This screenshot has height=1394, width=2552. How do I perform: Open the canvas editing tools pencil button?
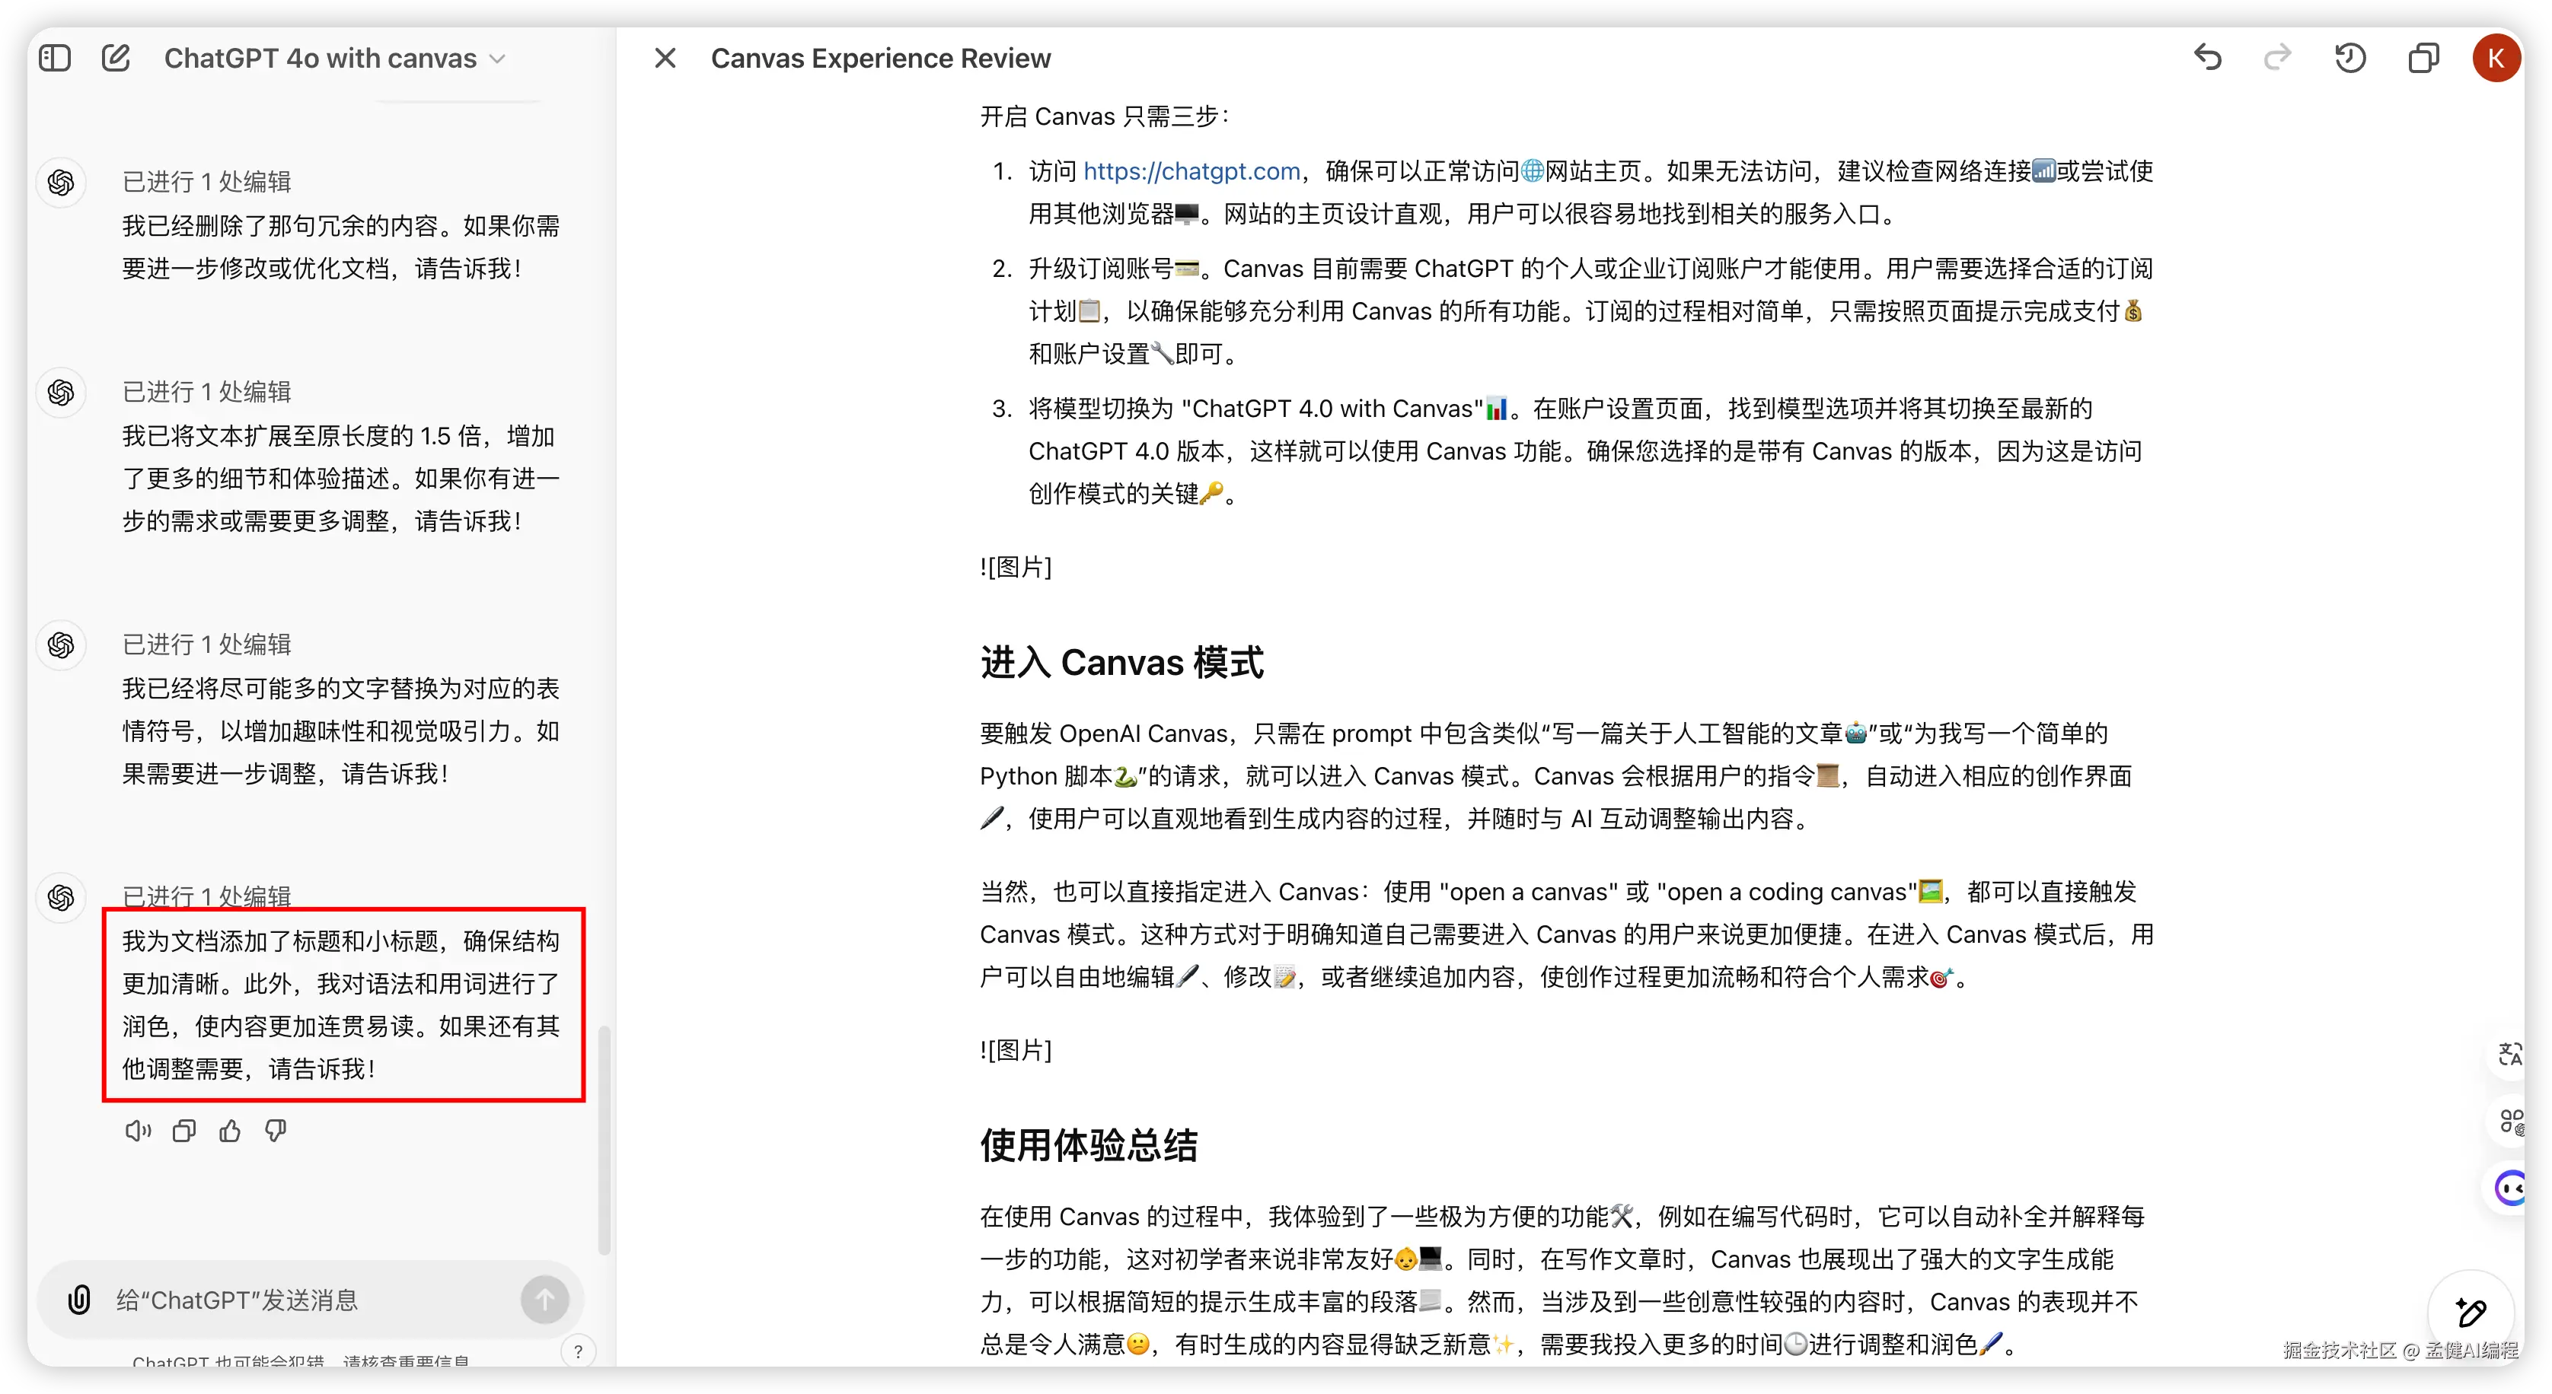click(x=2471, y=1312)
